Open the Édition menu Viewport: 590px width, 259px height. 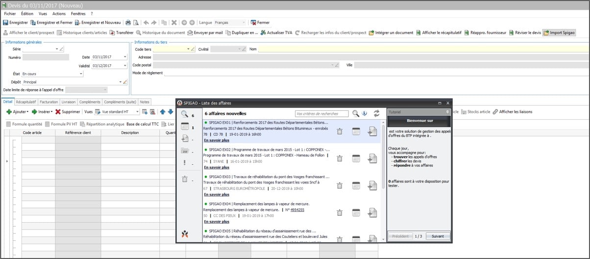pos(27,14)
